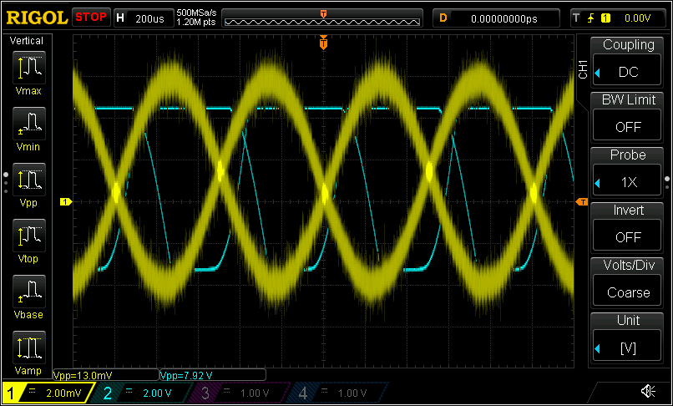Click the left-side menu page dots
Viewport: 673px width, 406px height.
[x=6, y=183]
